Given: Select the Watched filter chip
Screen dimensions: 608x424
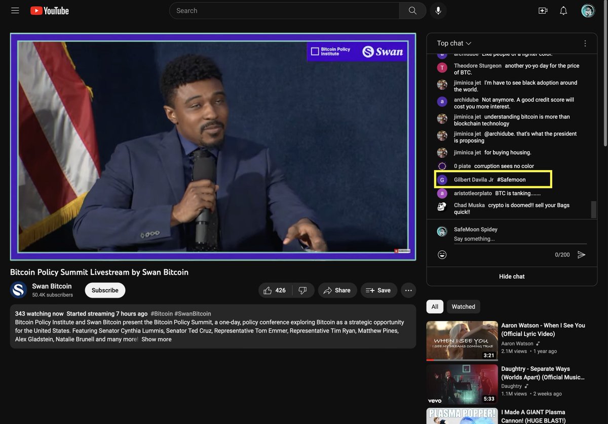Looking at the screenshot, I should [x=463, y=307].
